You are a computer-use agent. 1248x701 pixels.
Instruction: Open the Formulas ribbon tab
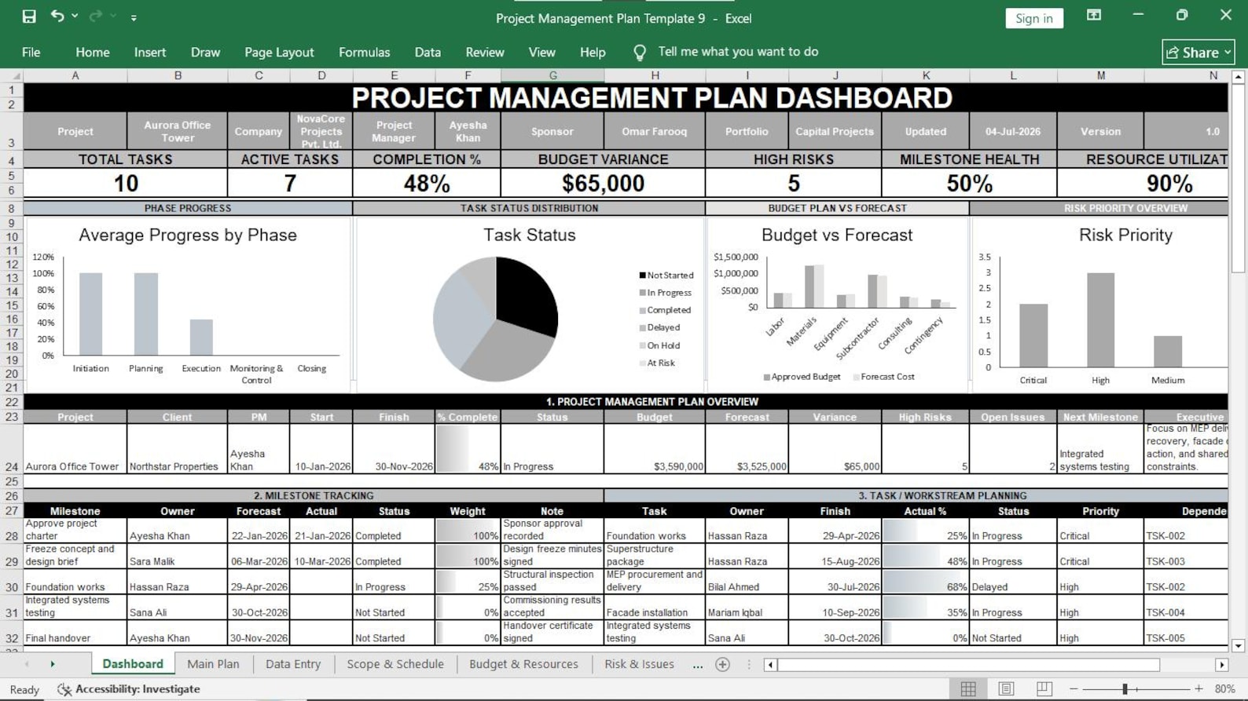[x=364, y=53]
